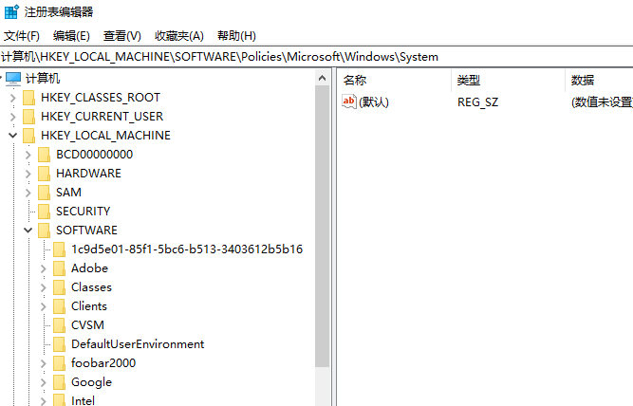Expand Adobe key chevron

coord(44,268)
